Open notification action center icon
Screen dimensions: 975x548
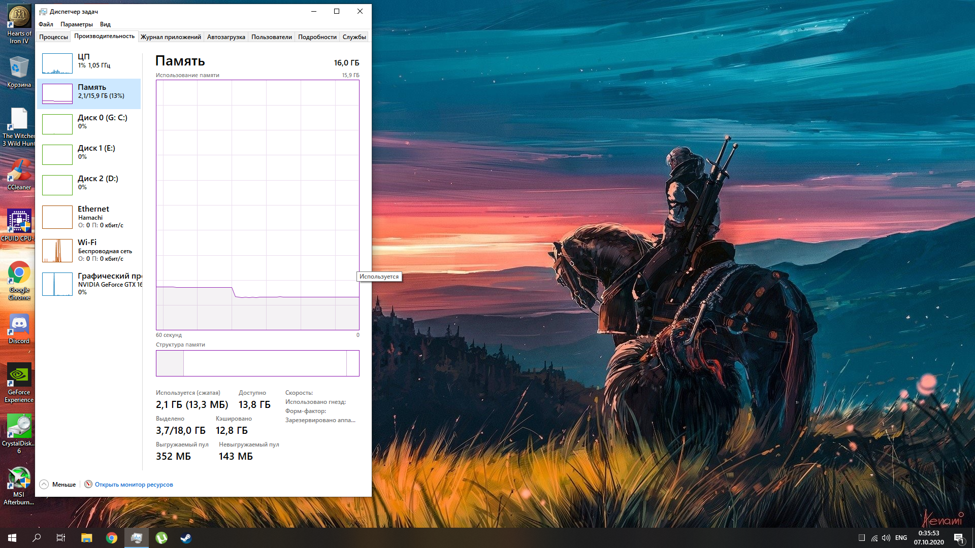(959, 538)
